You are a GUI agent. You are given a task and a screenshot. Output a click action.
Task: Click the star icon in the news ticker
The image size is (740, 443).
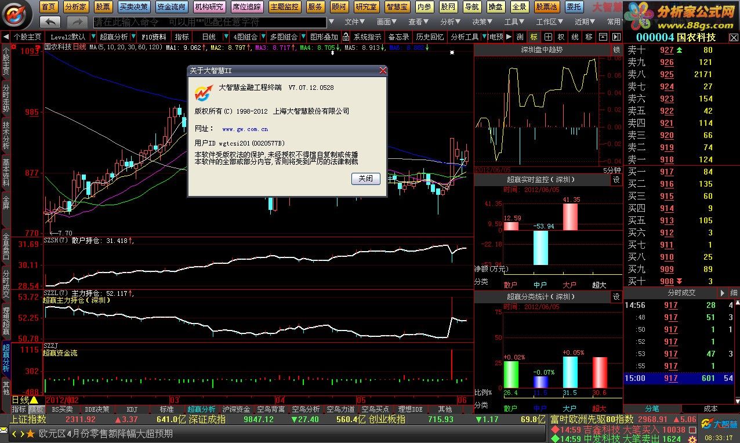30,433
